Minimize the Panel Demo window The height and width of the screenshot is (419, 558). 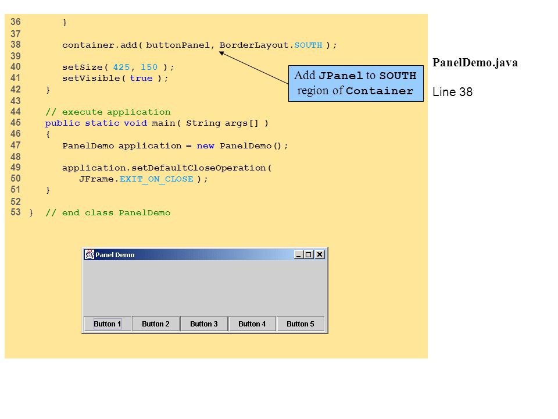click(299, 254)
